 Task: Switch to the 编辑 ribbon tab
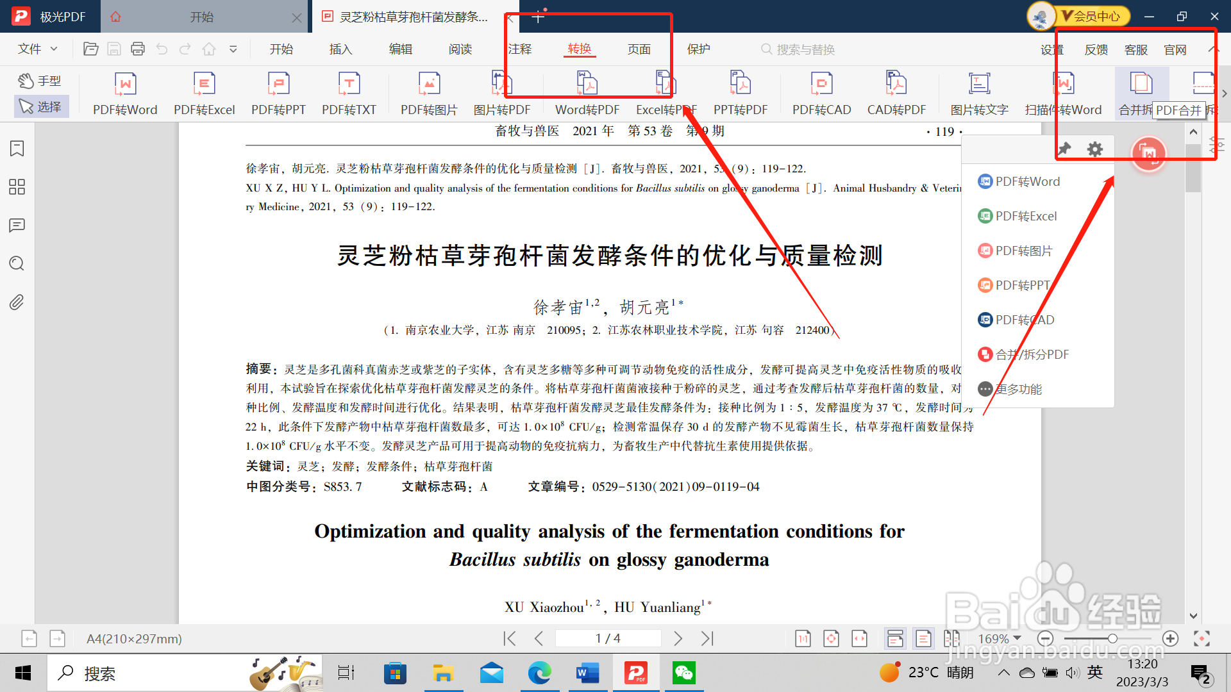pyautogui.click(x=400, y=49)
